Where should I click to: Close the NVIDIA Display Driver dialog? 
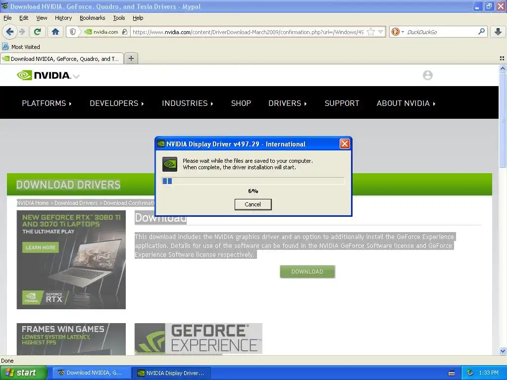tap(345, 144)
